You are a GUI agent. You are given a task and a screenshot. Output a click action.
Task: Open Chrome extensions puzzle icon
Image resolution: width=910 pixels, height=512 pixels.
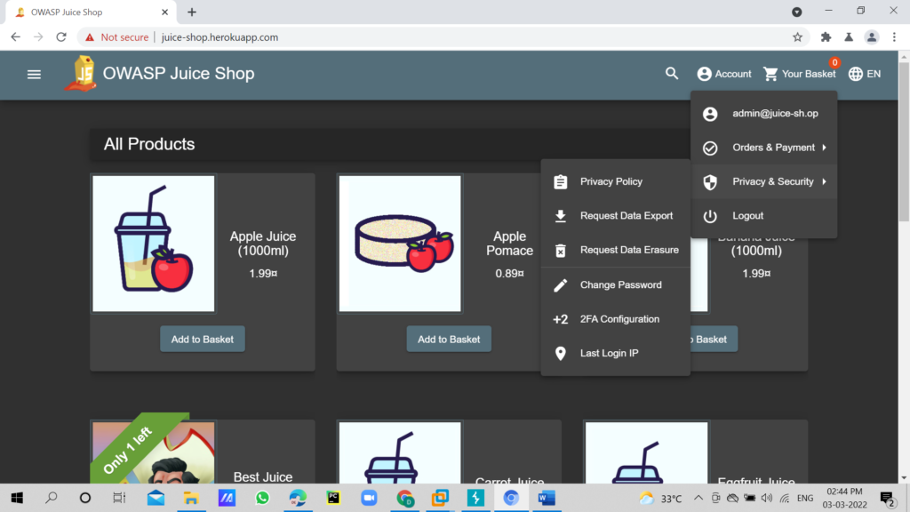[826, 37]
